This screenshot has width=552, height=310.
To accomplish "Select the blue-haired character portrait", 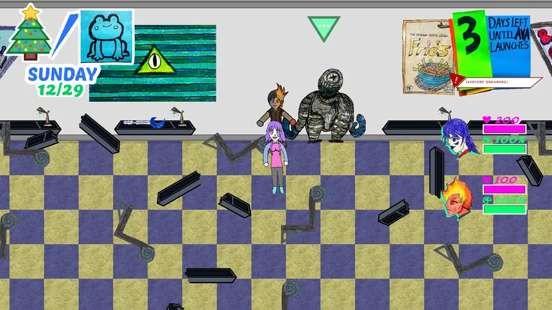I will tap(460, 138).
